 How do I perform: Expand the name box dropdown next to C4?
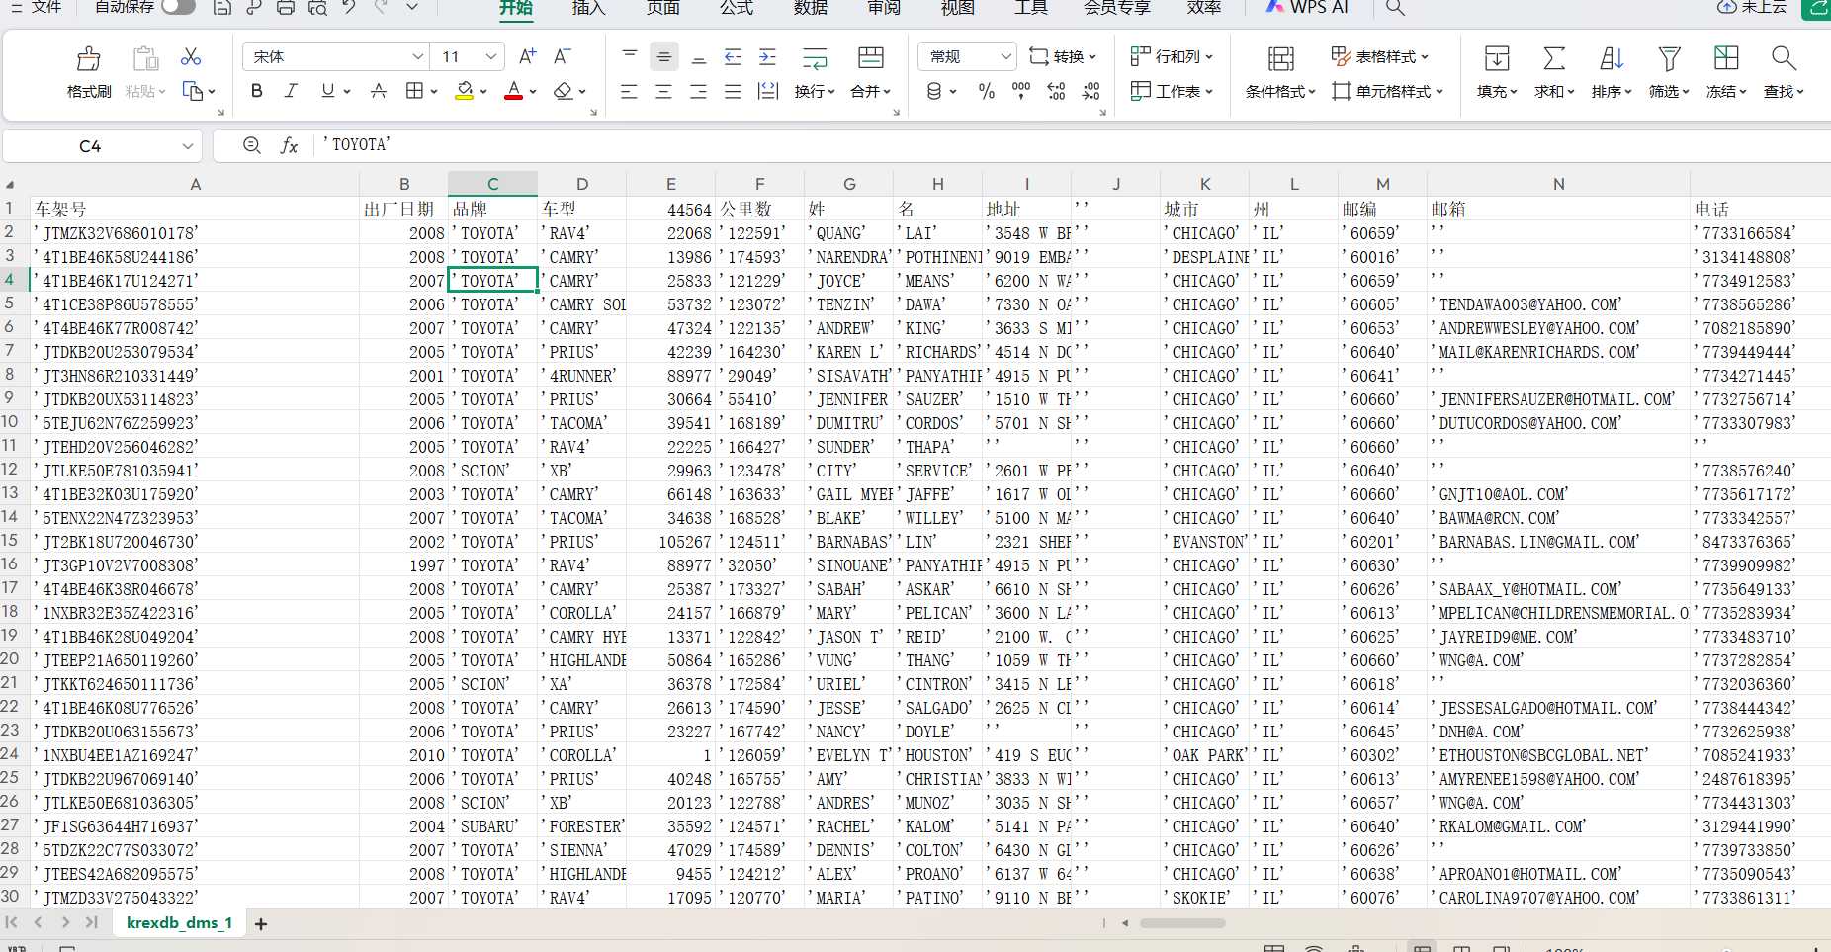(188, 146)
